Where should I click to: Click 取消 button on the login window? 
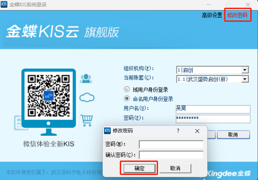[233, 135]
